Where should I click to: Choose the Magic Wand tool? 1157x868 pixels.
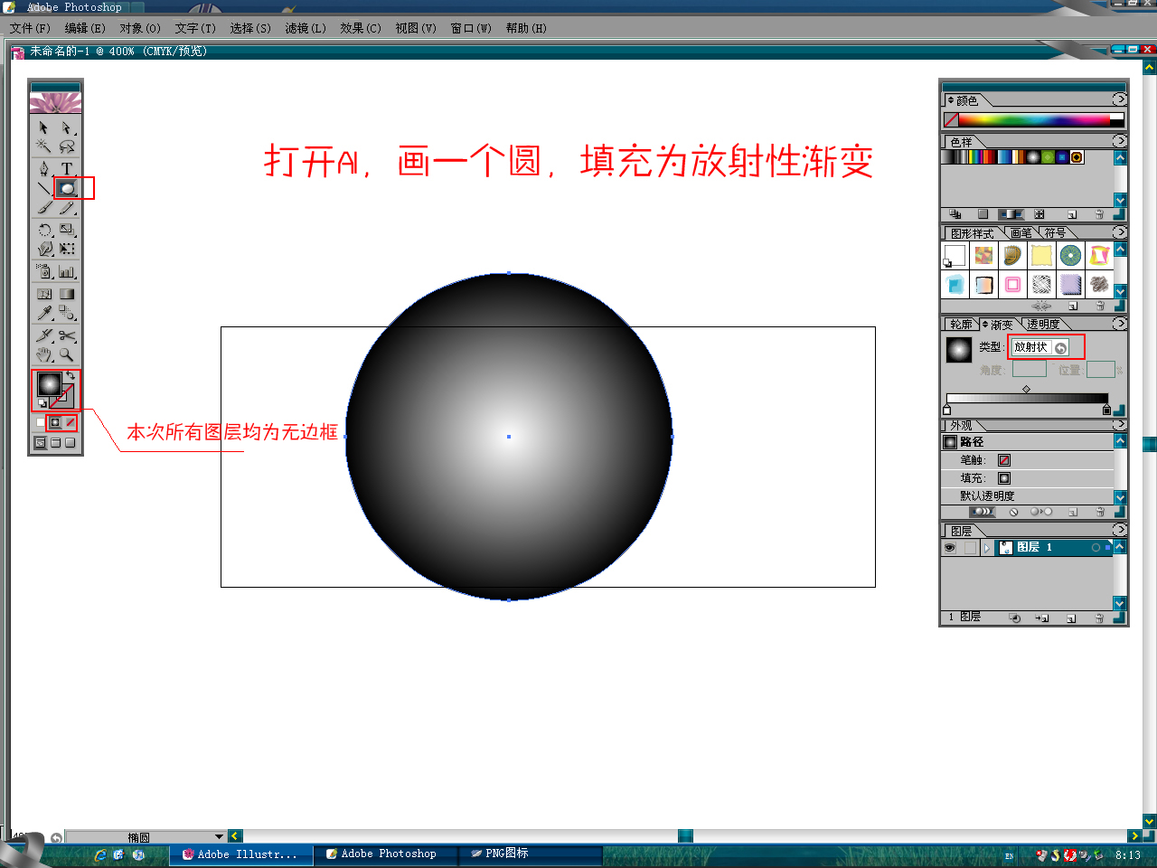coord(43,146)
